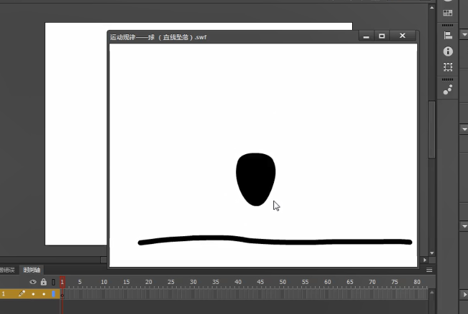Switch to the compiler errors tab
This screenshot has width=468, height=314.
pos(7,270)
